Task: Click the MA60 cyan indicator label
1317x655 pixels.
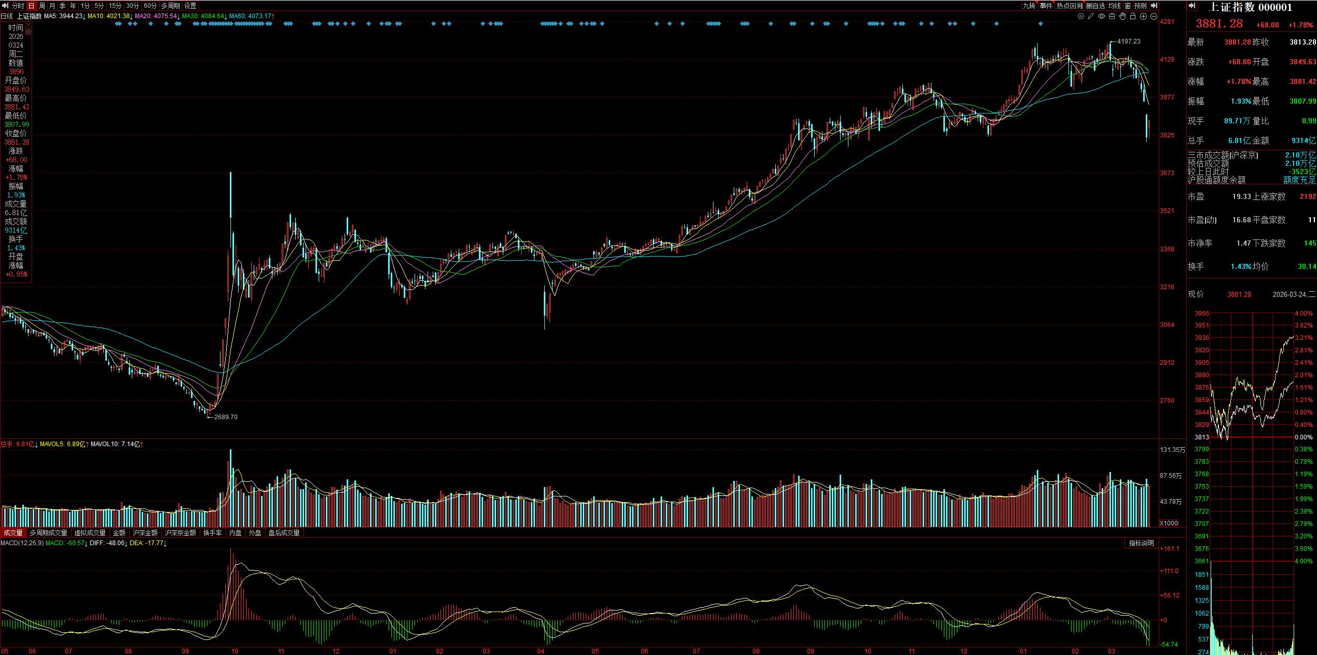Action: click(251, 16)
